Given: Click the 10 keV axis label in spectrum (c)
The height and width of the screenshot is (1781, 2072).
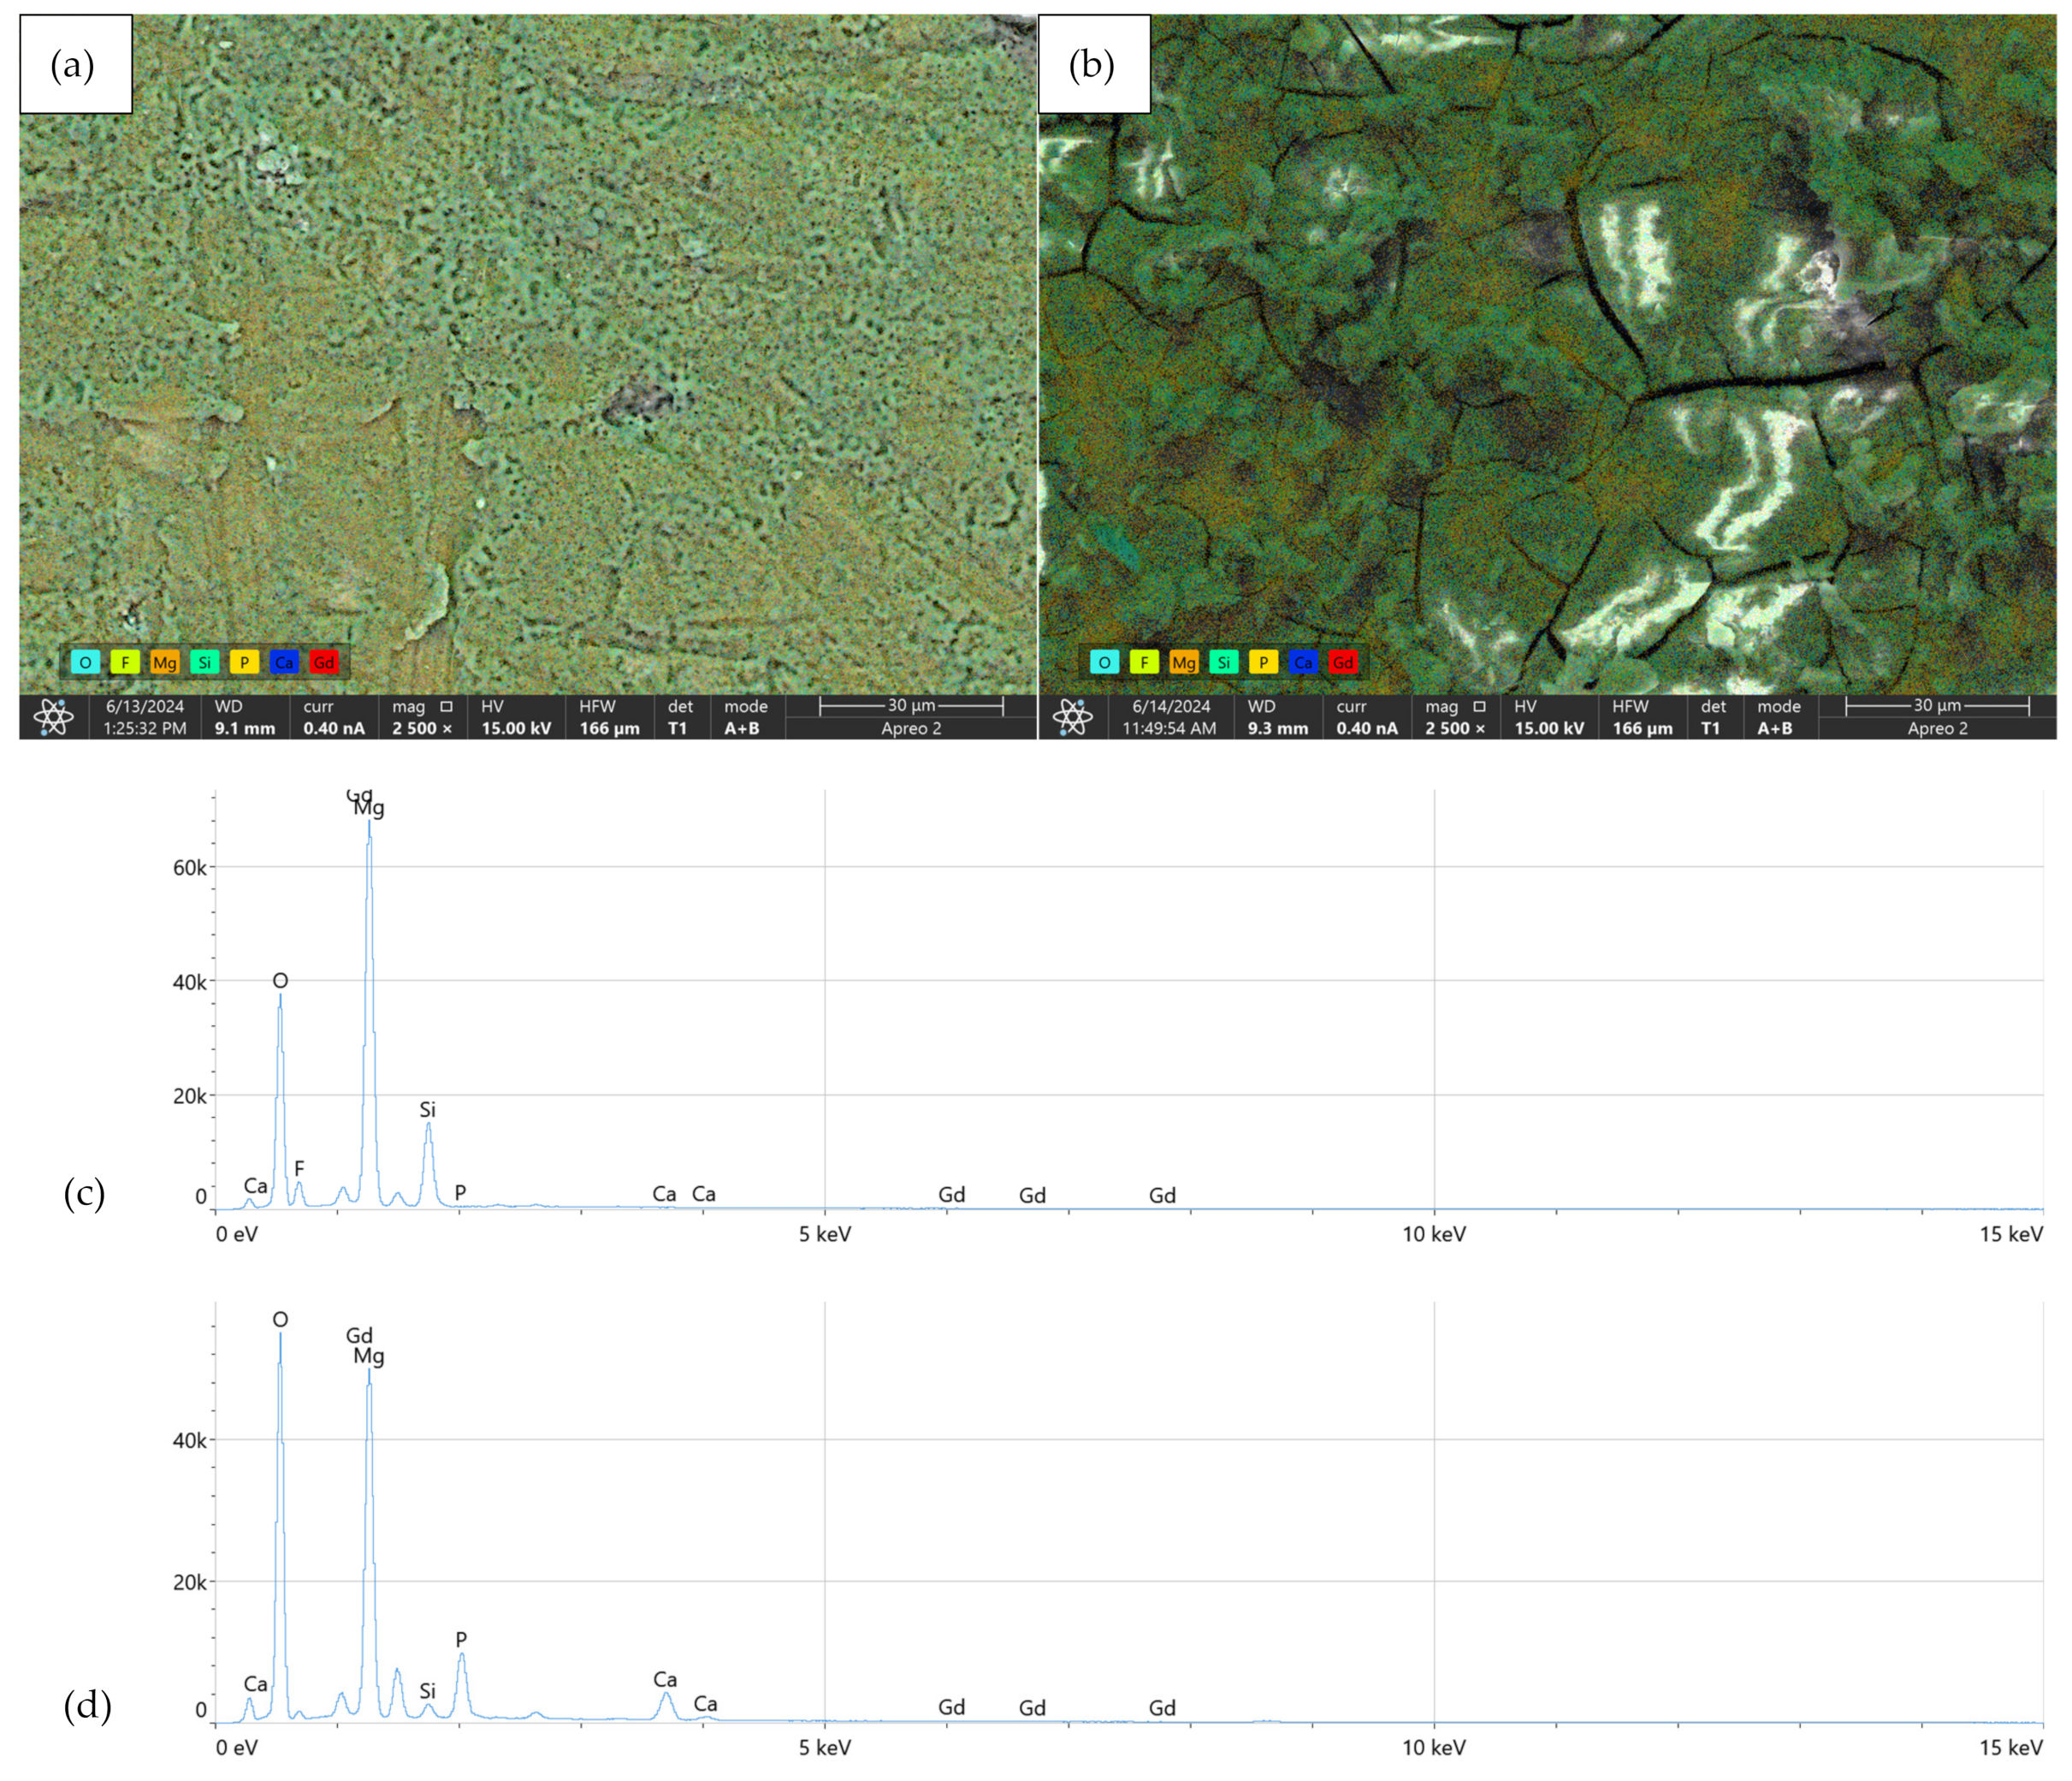Looking at the screenshot, I should (1433, 1234).
